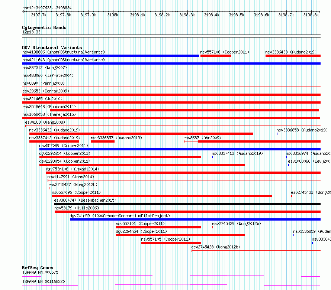
Task: Select esv2745429 (Wong2012b) variant label
Action: pyautogui.click(x=237, y=224)
